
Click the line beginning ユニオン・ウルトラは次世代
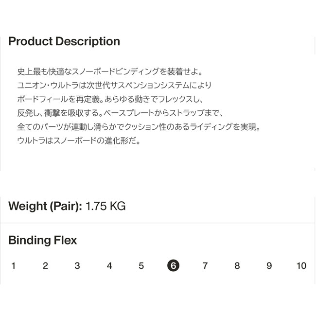coord(114,85)
